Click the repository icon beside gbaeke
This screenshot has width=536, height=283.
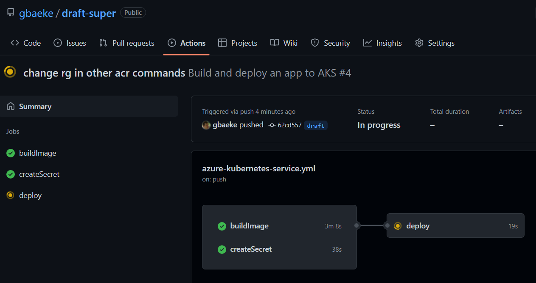pos(11,13)
